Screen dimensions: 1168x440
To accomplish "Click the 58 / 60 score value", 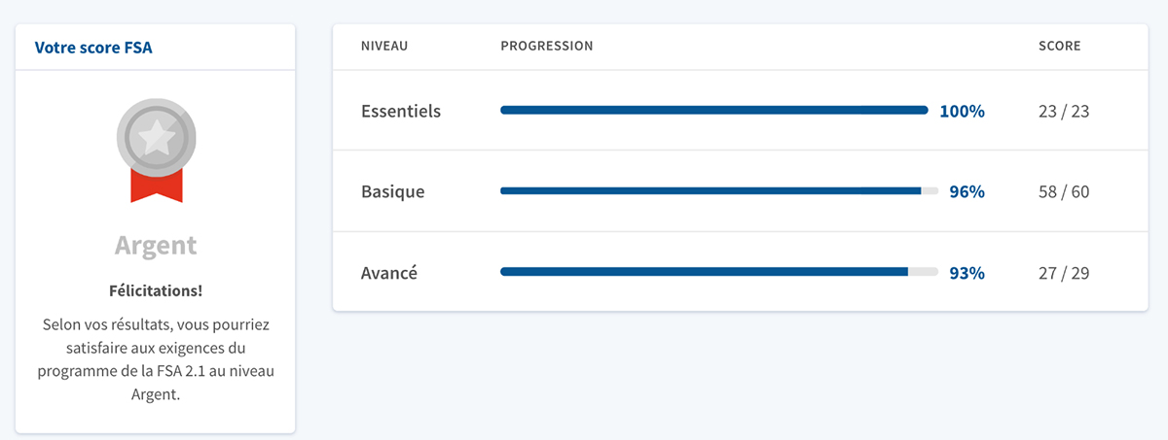I will (x=1064, y=191).
